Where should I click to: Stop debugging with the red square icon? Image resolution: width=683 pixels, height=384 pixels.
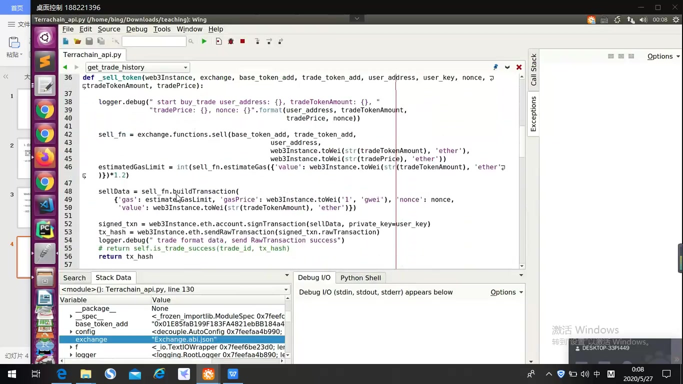coord(242,41)
